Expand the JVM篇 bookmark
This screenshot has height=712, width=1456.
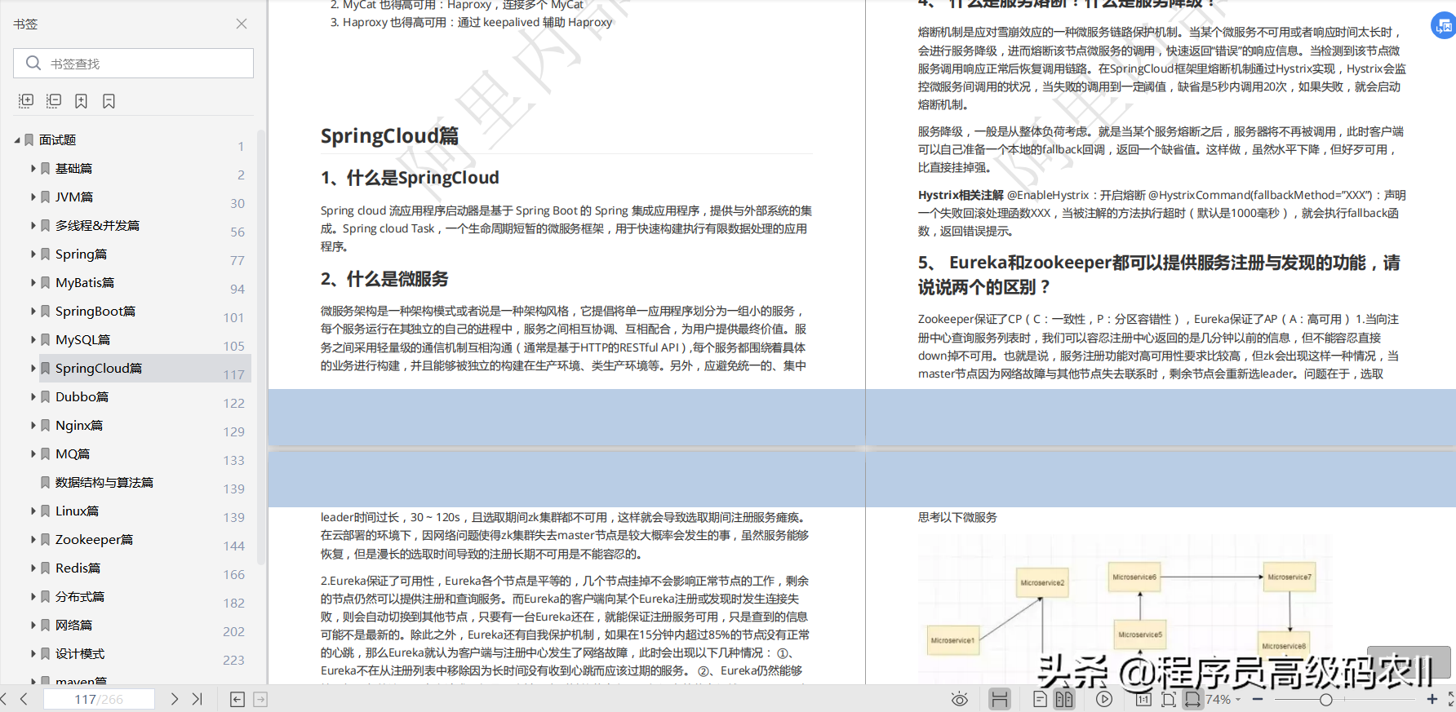pyautogui.click(x=33, y=197)
